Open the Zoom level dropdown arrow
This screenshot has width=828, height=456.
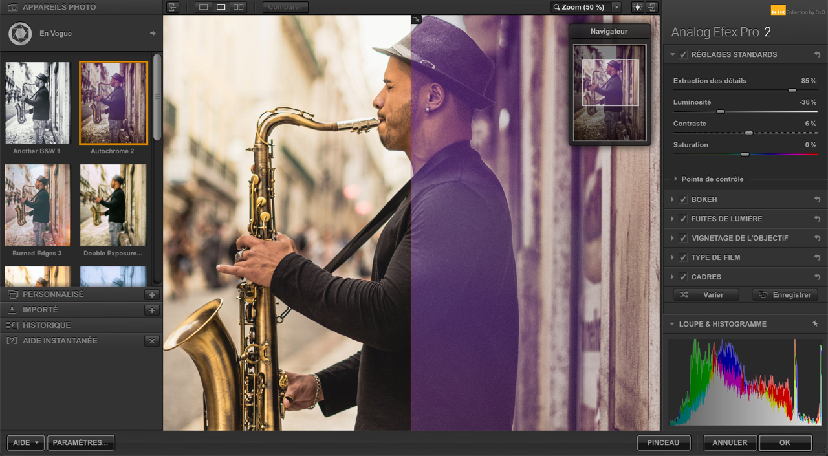click(x=616, y=7)
